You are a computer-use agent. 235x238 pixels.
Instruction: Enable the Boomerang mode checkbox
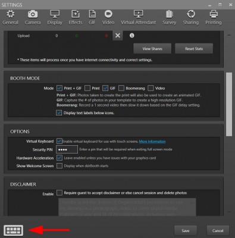(121, 88)
